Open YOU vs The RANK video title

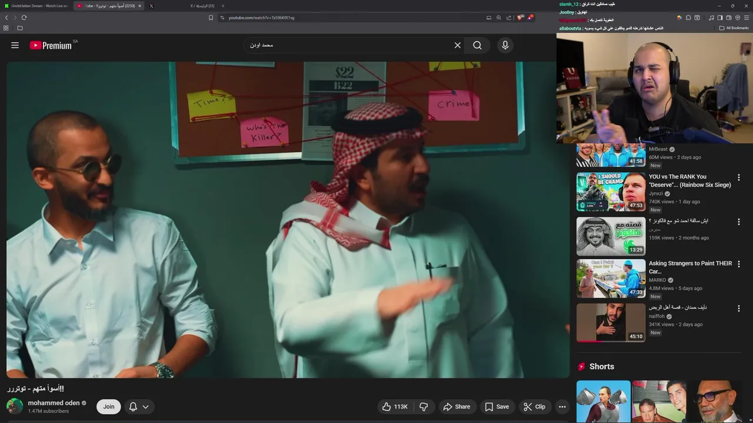[690, 180]
